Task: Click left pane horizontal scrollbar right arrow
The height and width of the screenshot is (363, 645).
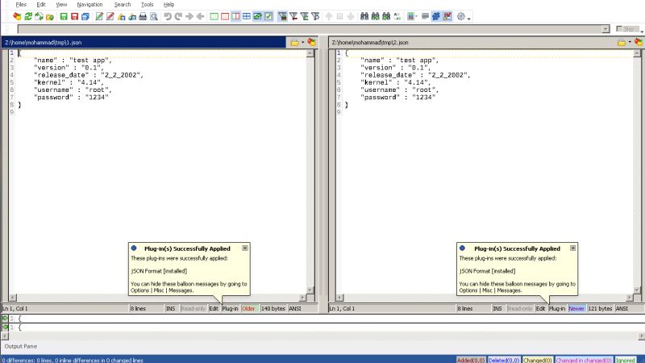Action: click(x=302, y=297)
